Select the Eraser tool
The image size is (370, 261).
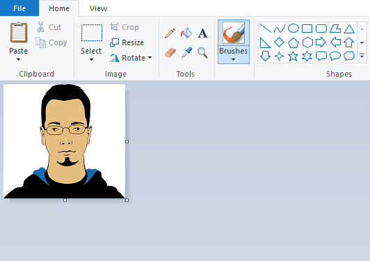(170, 53)
